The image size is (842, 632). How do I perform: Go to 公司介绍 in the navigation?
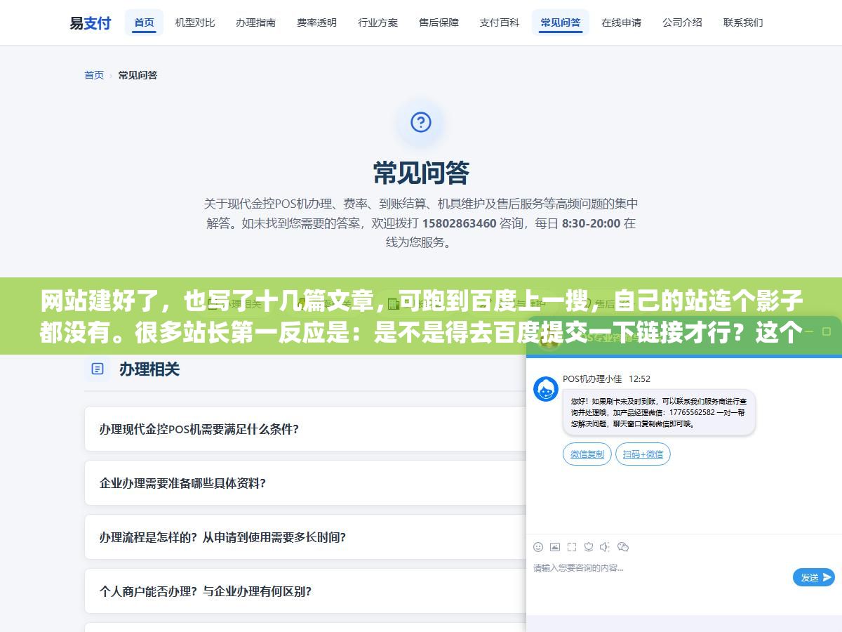pos(683,22)
